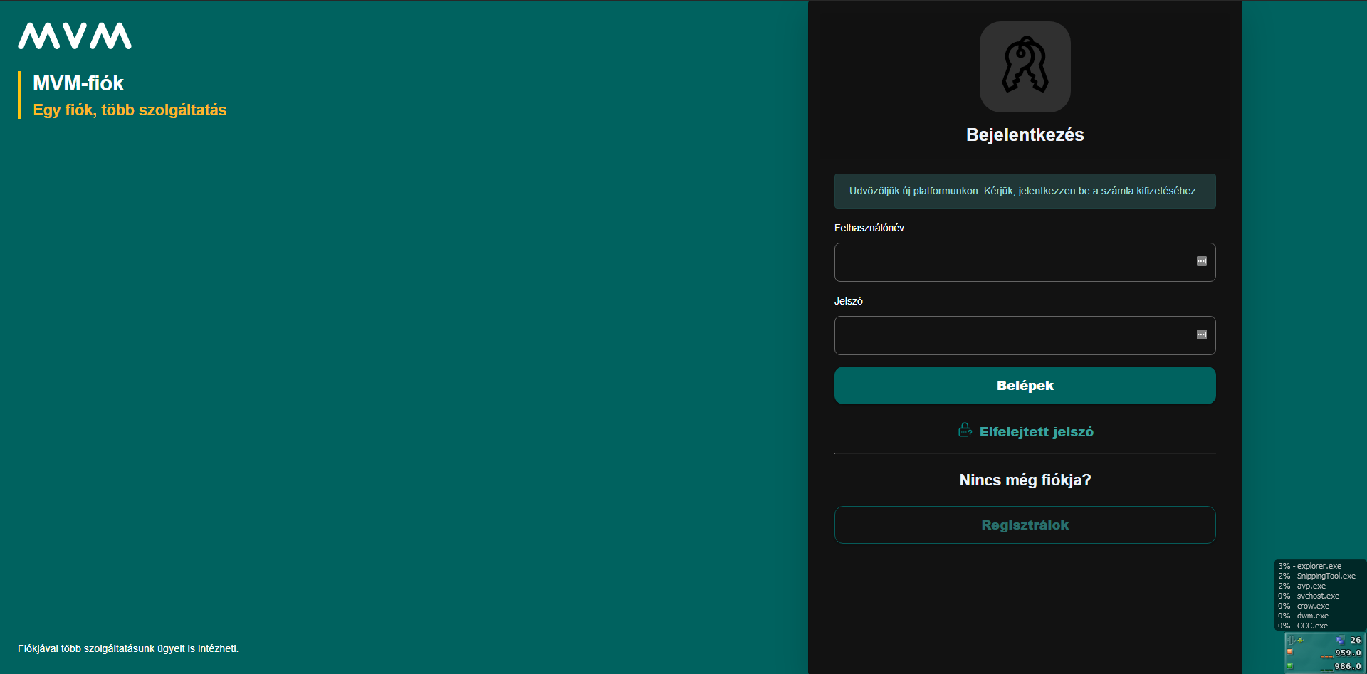Image resolution: width=1367 pixels, height=674 pixels.
Task: Log in with the Belépek button
Action: click(x=1025, y=385)
